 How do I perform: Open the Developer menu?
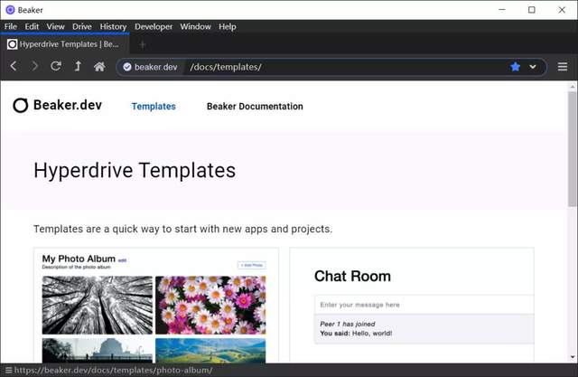[x=153, y=26]
